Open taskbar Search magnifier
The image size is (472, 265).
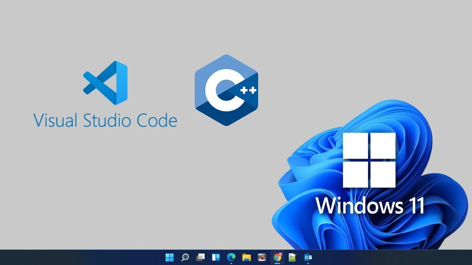pyautogui.click(x=185, y=257)
